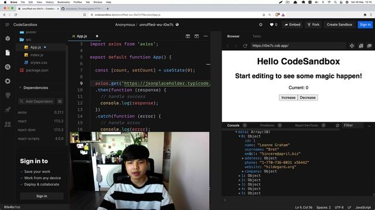Open the CodeSandbox hamburger menu
The image size is (375, 210).
(x=7, y=24)
